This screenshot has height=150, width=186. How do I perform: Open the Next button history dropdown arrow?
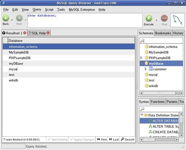click(x=26, y=20)
